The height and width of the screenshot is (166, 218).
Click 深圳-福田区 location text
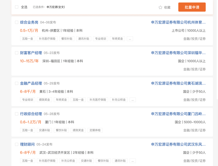[51, 61]
